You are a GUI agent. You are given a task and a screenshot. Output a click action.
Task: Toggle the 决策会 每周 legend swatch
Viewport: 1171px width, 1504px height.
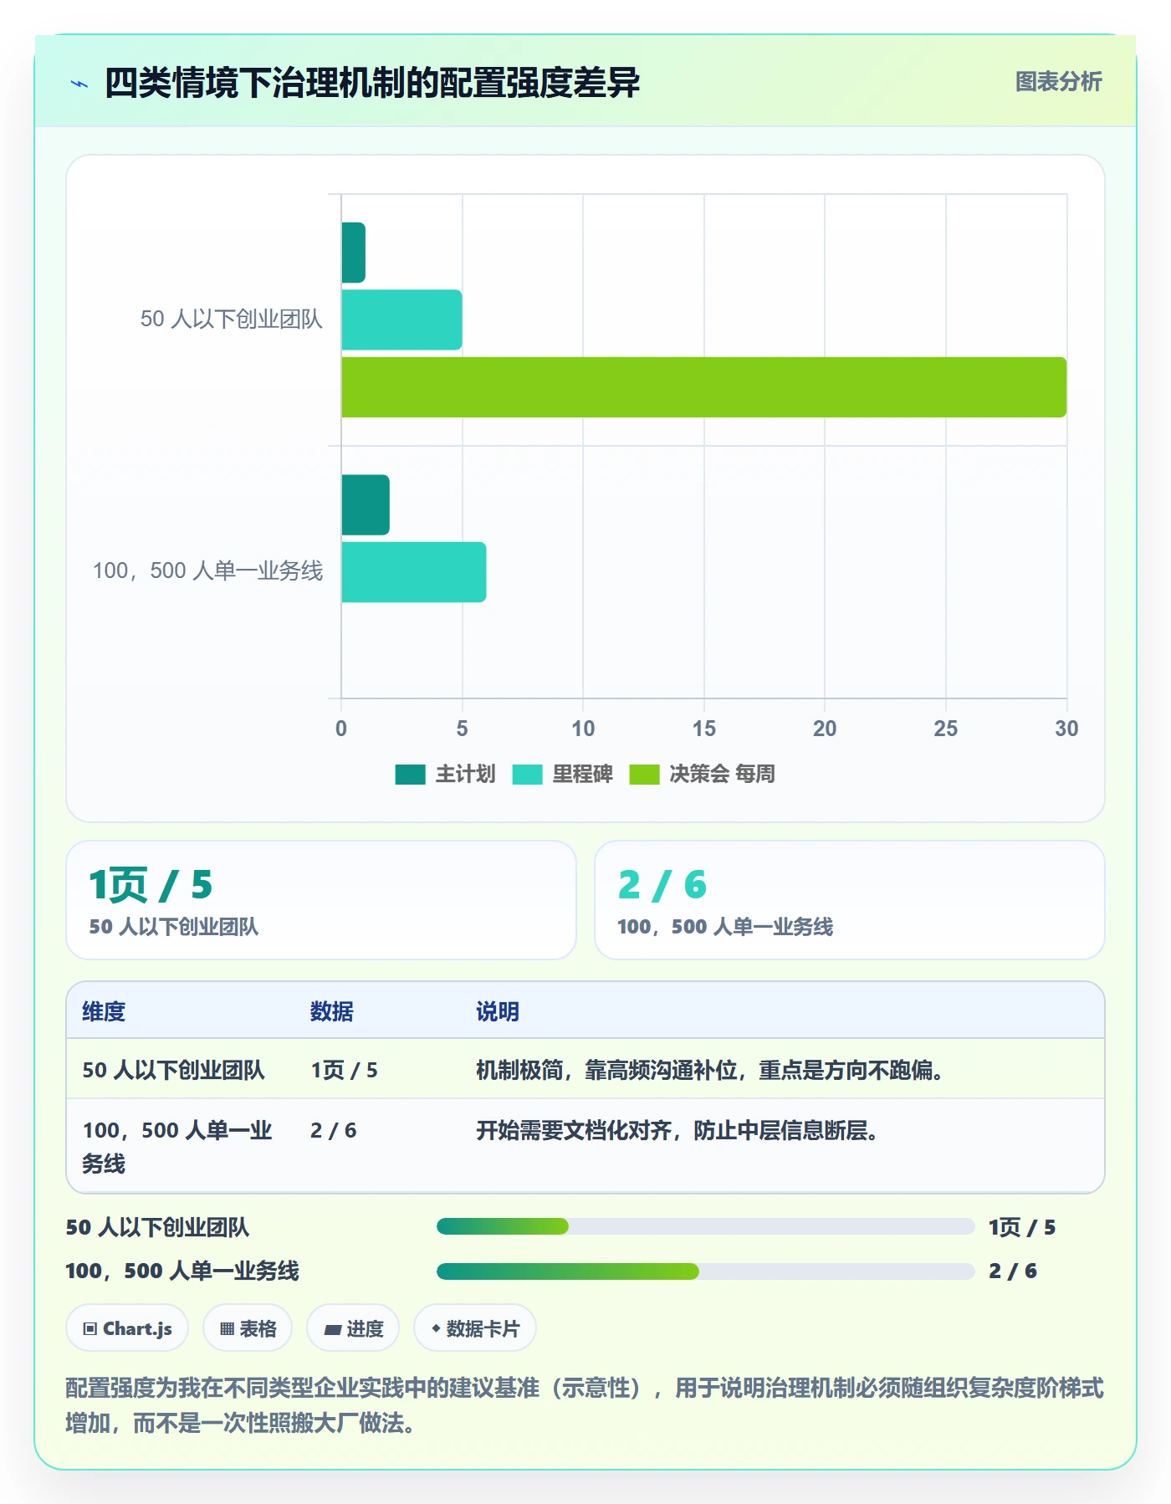[x=644, y=775]
